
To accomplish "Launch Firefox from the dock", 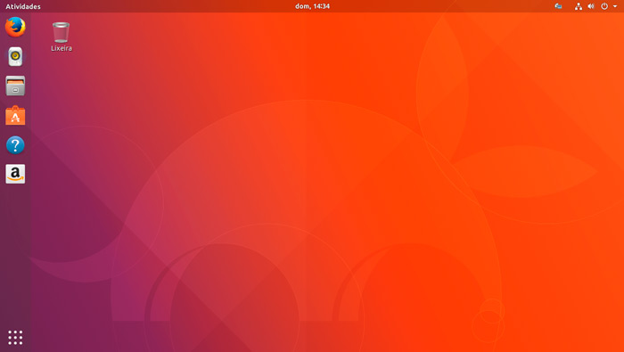I will (x=15, y=27).
